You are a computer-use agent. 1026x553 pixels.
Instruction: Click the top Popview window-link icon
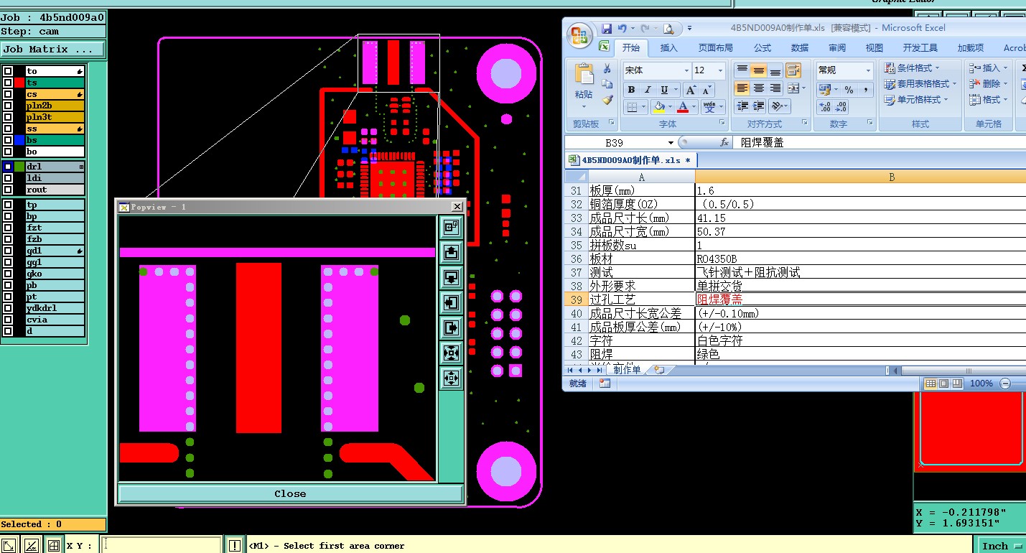tap(451, 227)
